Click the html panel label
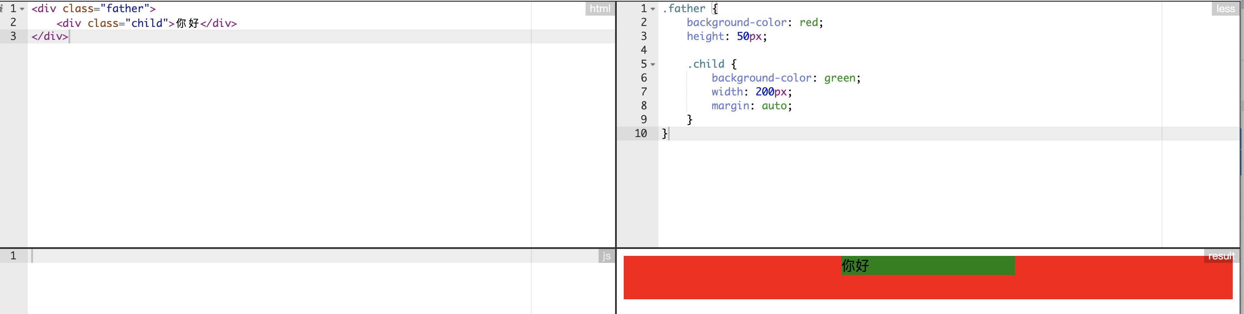 tap(599, 9)
